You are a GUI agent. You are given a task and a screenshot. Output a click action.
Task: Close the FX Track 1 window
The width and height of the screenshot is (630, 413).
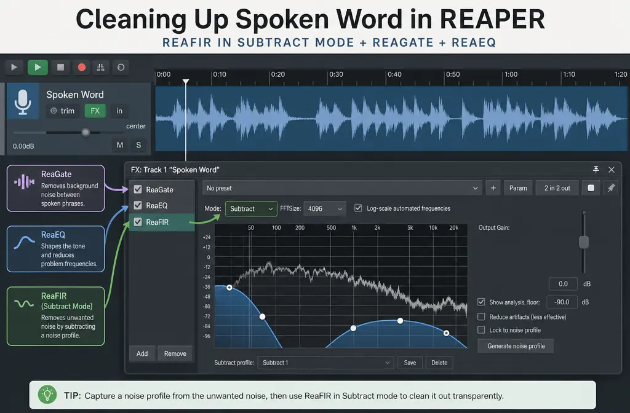pyautogui.click(x=612, y=170)
